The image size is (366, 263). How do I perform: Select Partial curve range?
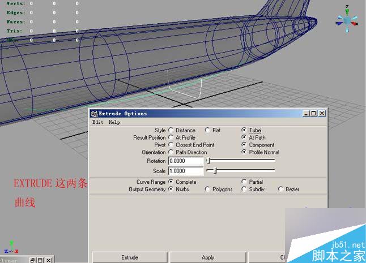pyautogui.click(x=244, y=182)
